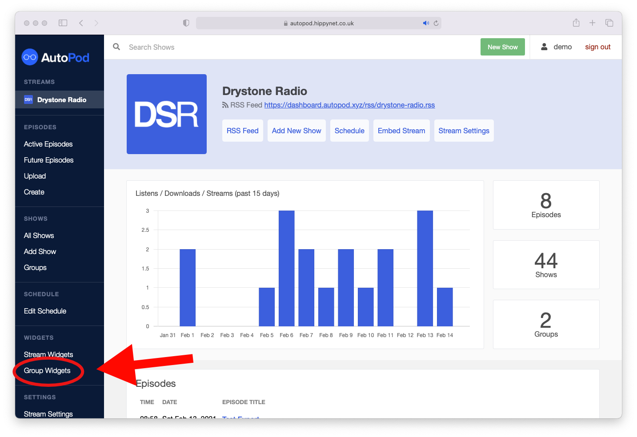This screenshot has width=637, height=437.
Task: Show tab overview icon
Action: 609,23
